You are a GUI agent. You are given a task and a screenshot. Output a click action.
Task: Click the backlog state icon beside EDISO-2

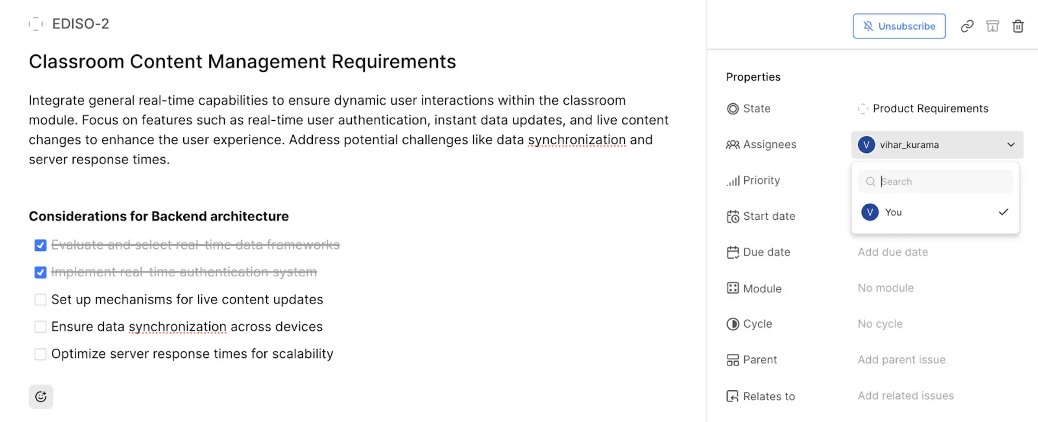35,24
